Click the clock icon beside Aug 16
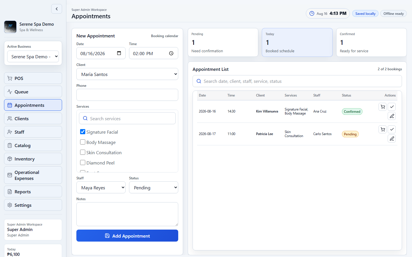The width and height of the screenshot is (412, 257). 312,13
